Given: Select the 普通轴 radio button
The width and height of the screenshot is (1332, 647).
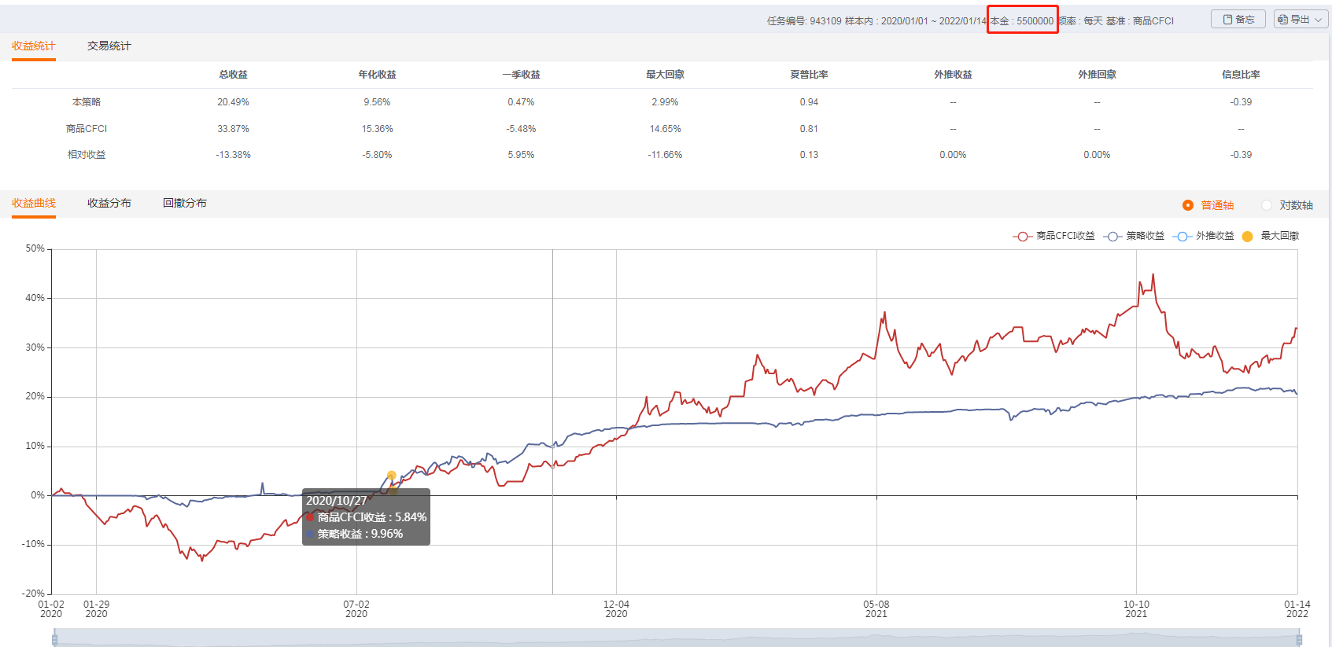Looking at the screenshot, I should [x=1188, y=205].
